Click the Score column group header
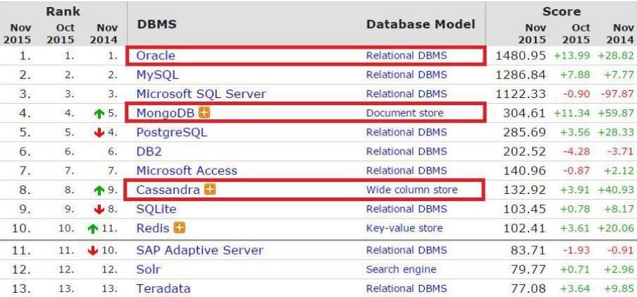 point(562,11)
